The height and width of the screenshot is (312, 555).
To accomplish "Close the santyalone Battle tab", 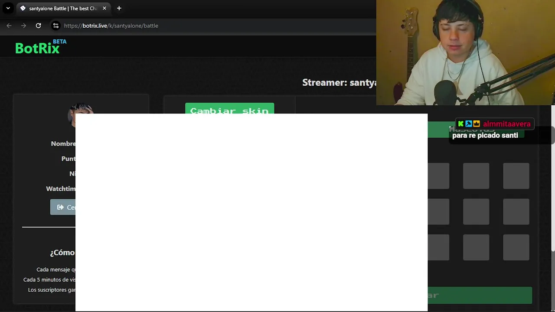I will tap(104, 8).
